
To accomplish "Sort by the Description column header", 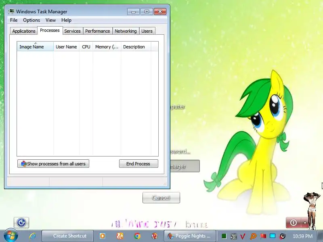I will tap(136, 47).
